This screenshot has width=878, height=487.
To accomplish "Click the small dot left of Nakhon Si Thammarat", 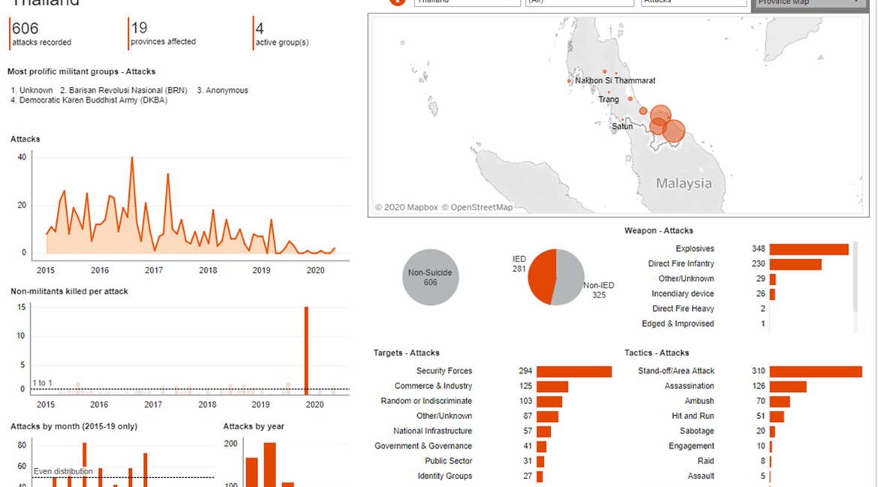I will 570,82.
